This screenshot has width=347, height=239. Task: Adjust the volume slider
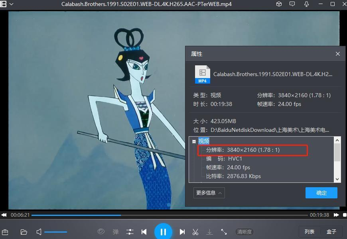click(56, 231)
